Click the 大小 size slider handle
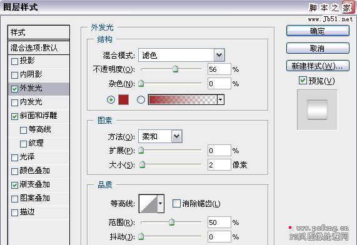Image resolution: width=357 pixels, height=245 pixels. pyautogui.click(x=143, y=164)
